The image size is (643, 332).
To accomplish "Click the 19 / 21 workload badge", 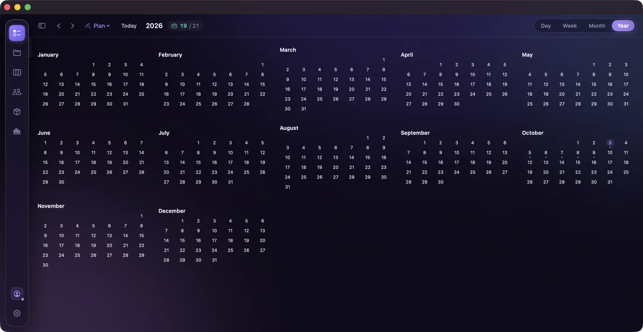I will (185, 26).
